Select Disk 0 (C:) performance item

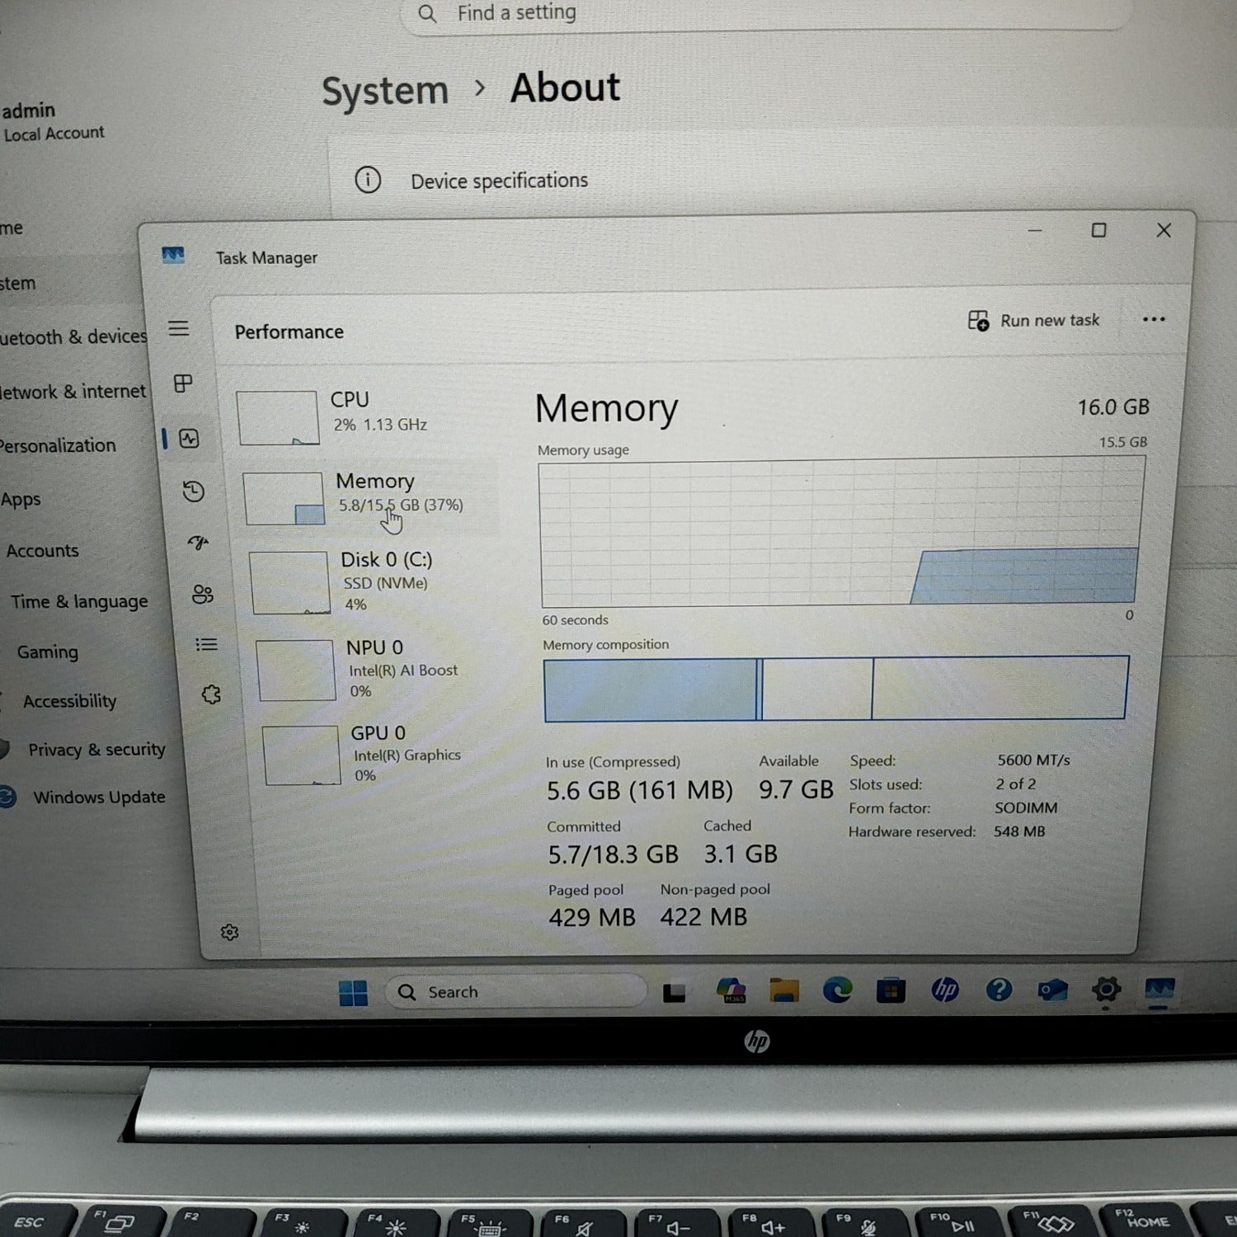[x=373, y=582]
